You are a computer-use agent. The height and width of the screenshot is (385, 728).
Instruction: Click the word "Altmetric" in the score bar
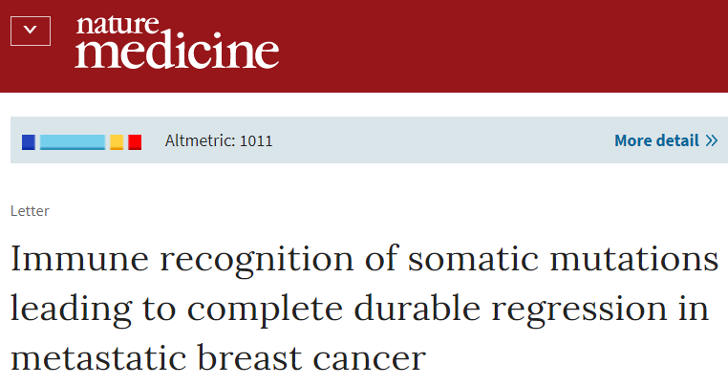click(x=199, y=140)
